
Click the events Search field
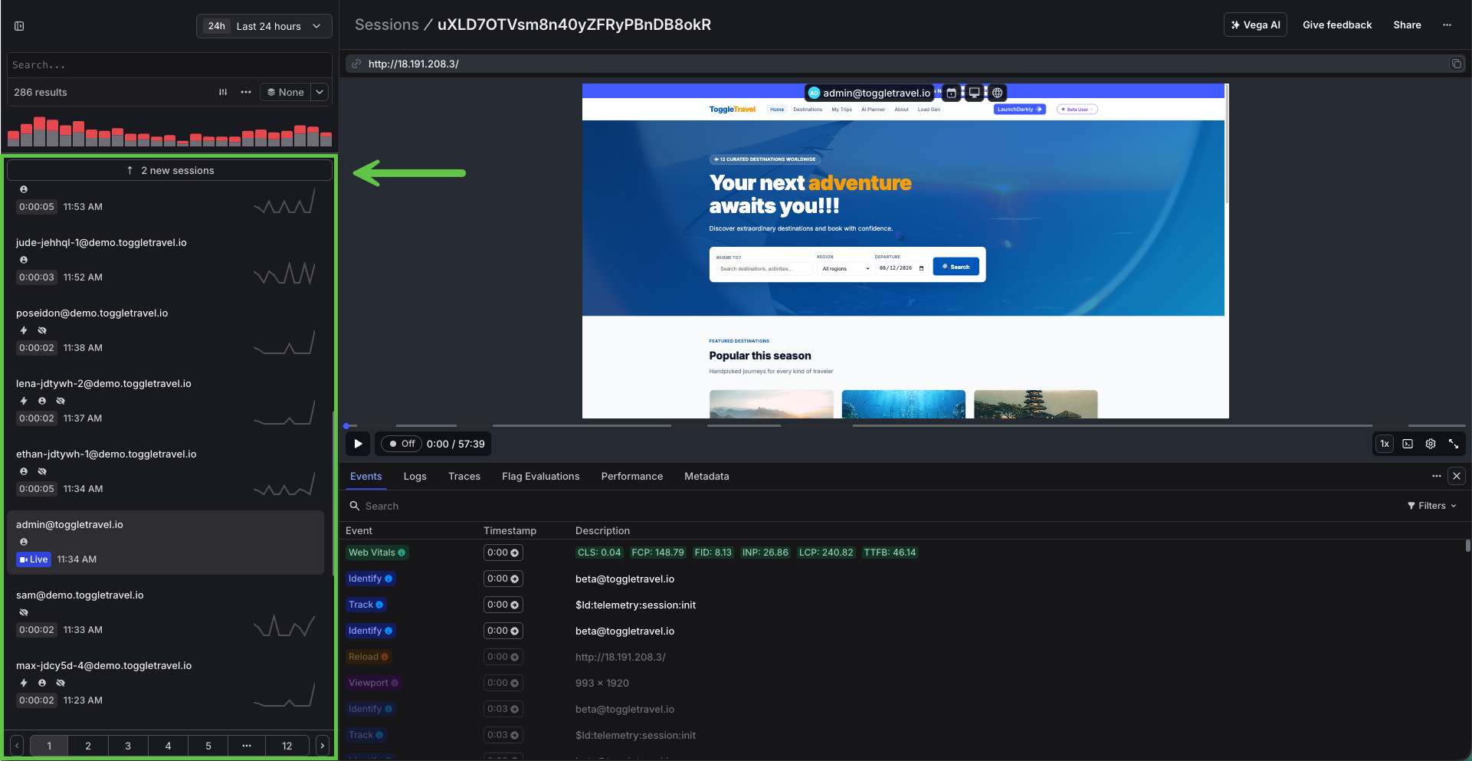pos(872,506)
